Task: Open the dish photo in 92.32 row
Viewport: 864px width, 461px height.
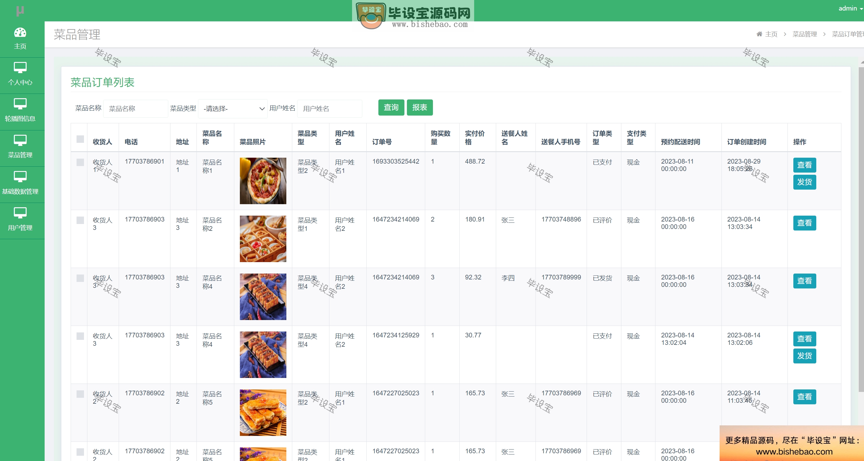Action: [x=263, y=297]
